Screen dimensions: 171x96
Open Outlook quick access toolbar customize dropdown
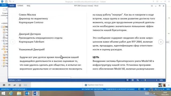[13, 2]
